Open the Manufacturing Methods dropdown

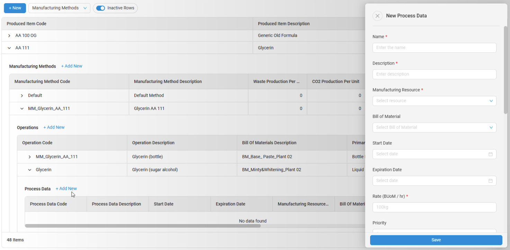coord(59,8)
